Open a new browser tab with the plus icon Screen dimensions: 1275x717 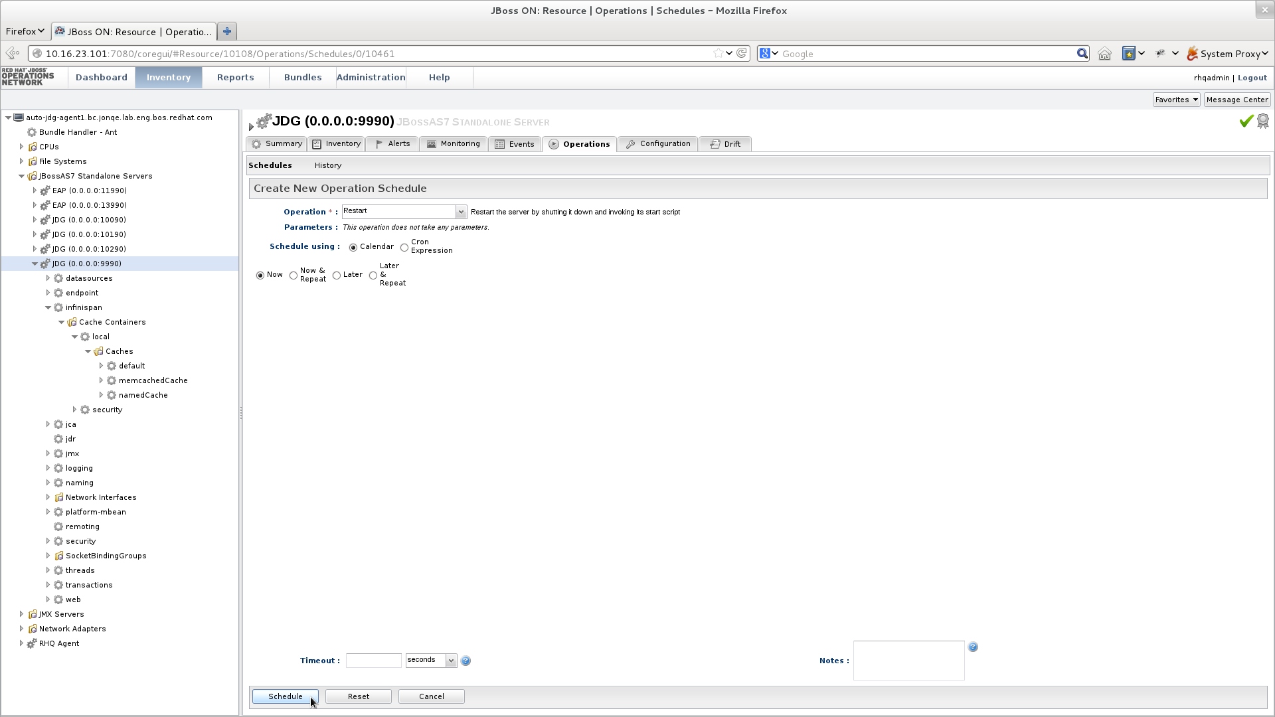click(227, 31)
